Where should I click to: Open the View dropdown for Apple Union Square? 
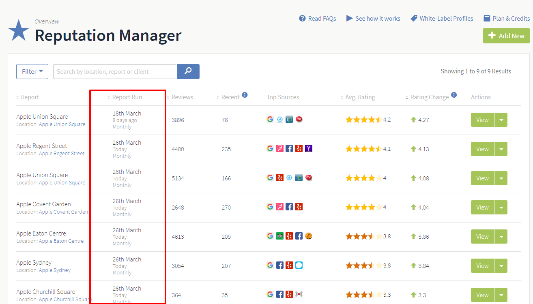pyautogui.click(x=501, y=120)
